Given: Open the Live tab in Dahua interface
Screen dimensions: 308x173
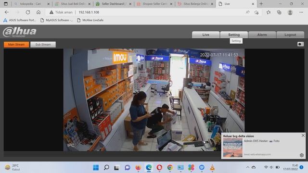Looking at the screenshot, I should (205, 35).
